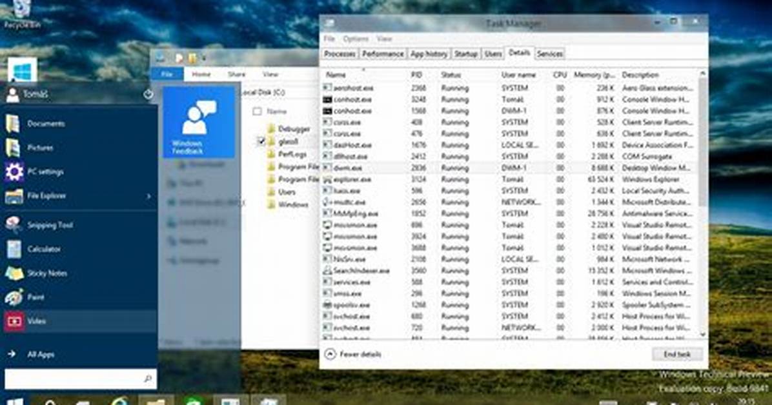Click the Start button on taskbar
The height and width of the screenshot is (405, 772).
(x=15, y=401)
